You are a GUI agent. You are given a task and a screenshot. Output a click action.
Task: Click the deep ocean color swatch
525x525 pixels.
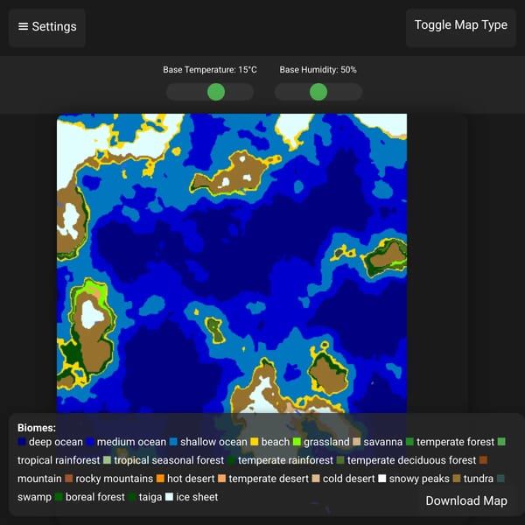coord(21,442)
